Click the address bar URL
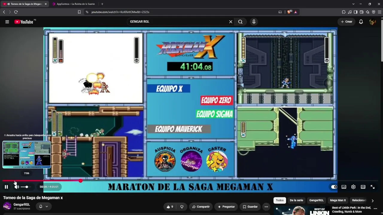 (x=120, y=12)
